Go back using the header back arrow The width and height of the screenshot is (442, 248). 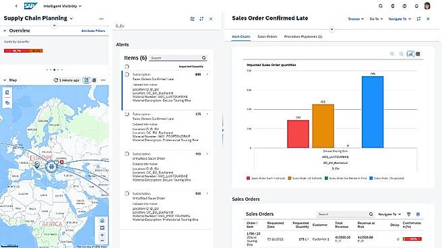coord(16,6)
